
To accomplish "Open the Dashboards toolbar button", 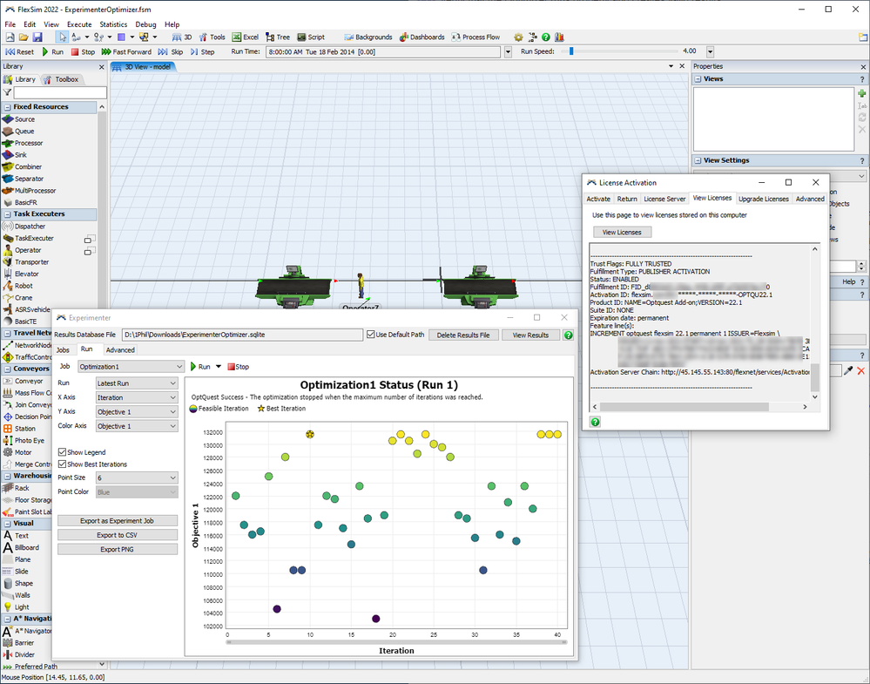I will [422, 37].
